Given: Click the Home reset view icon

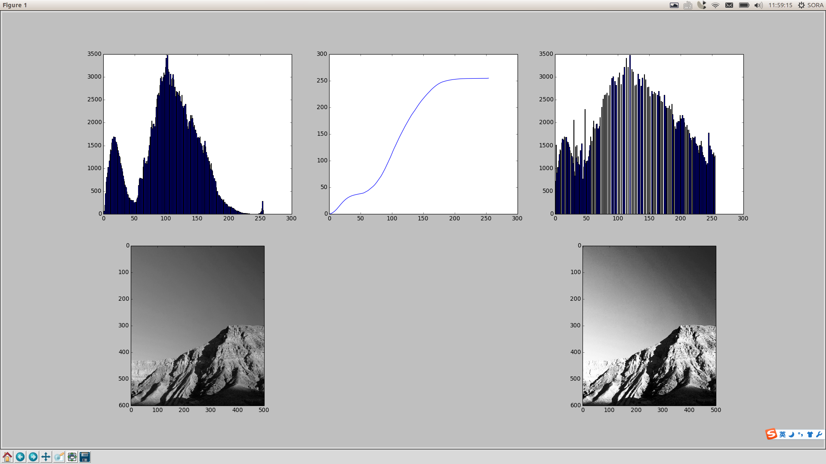Looking at the screenshot, I should click(7, 457).
